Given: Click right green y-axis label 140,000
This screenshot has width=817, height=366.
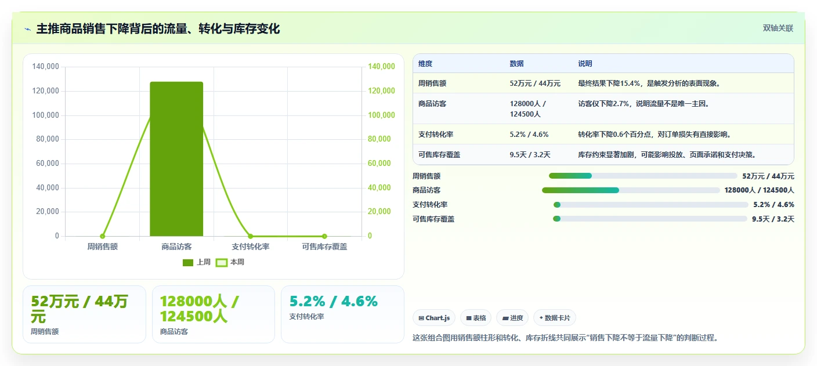Looking at the screenshot, I should coord(381,67).
